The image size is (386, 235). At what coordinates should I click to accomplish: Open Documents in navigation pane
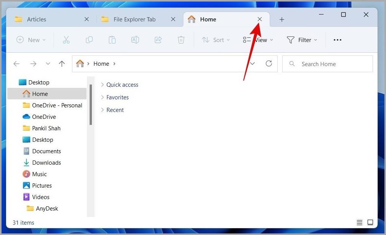pyautogui.click(x=47, y=151)
